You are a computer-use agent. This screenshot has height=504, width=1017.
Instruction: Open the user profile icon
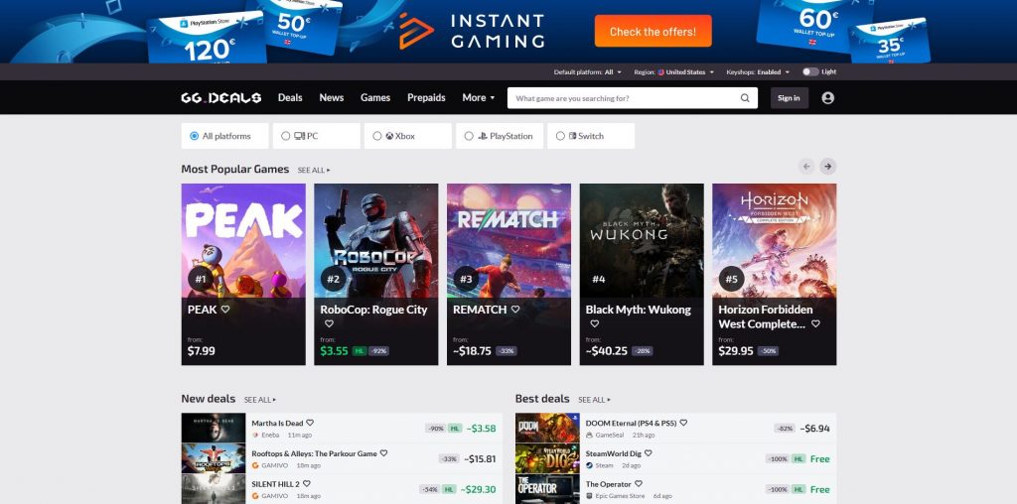(827, 98)
